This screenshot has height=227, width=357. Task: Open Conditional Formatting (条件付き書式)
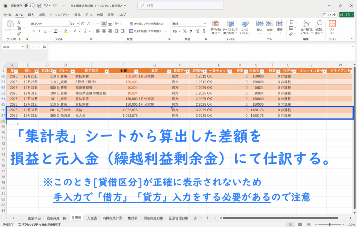tap(216, 27)
